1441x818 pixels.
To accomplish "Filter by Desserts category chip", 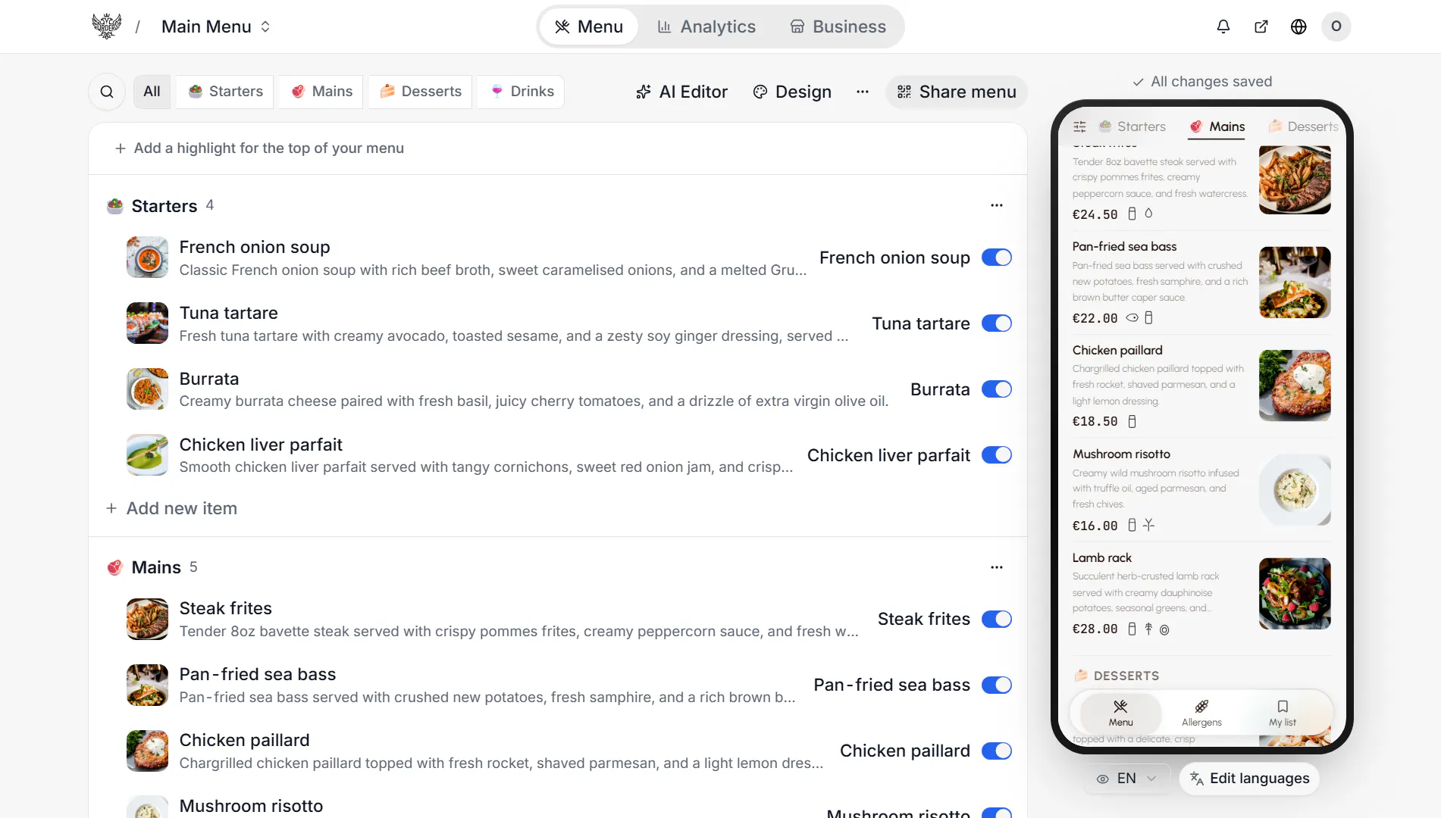I will coord(421,92).
